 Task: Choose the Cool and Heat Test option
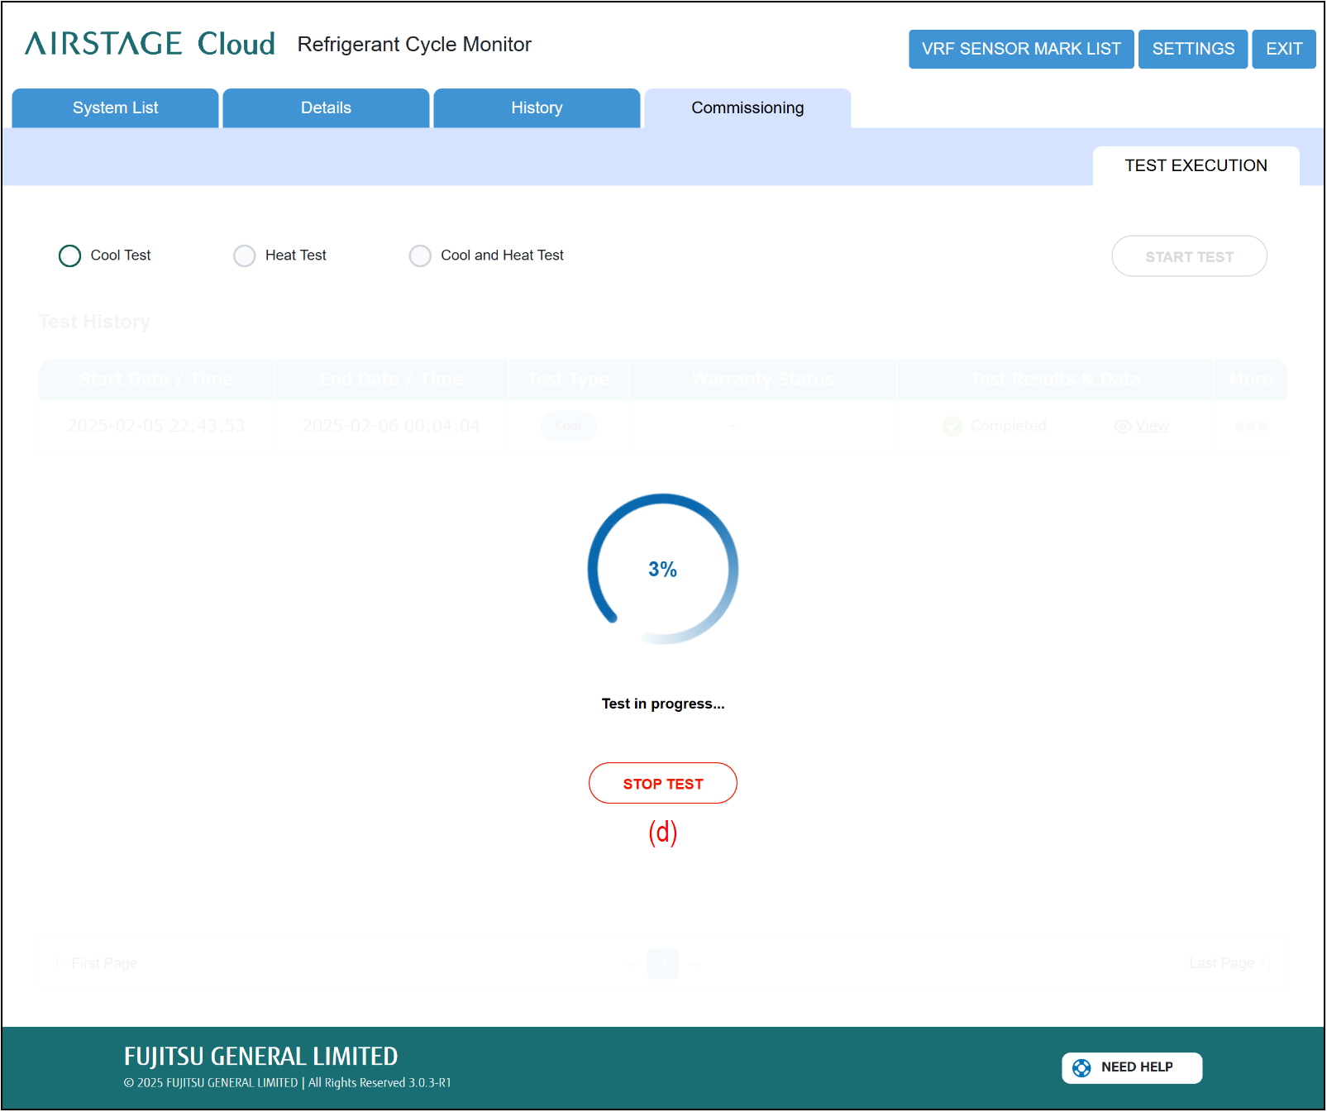420,255
